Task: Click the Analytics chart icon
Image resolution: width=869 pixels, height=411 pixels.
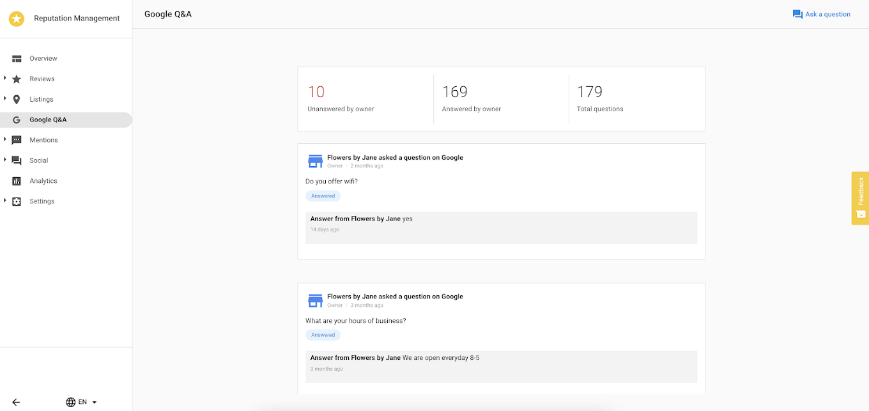Action: pos(17,181)
